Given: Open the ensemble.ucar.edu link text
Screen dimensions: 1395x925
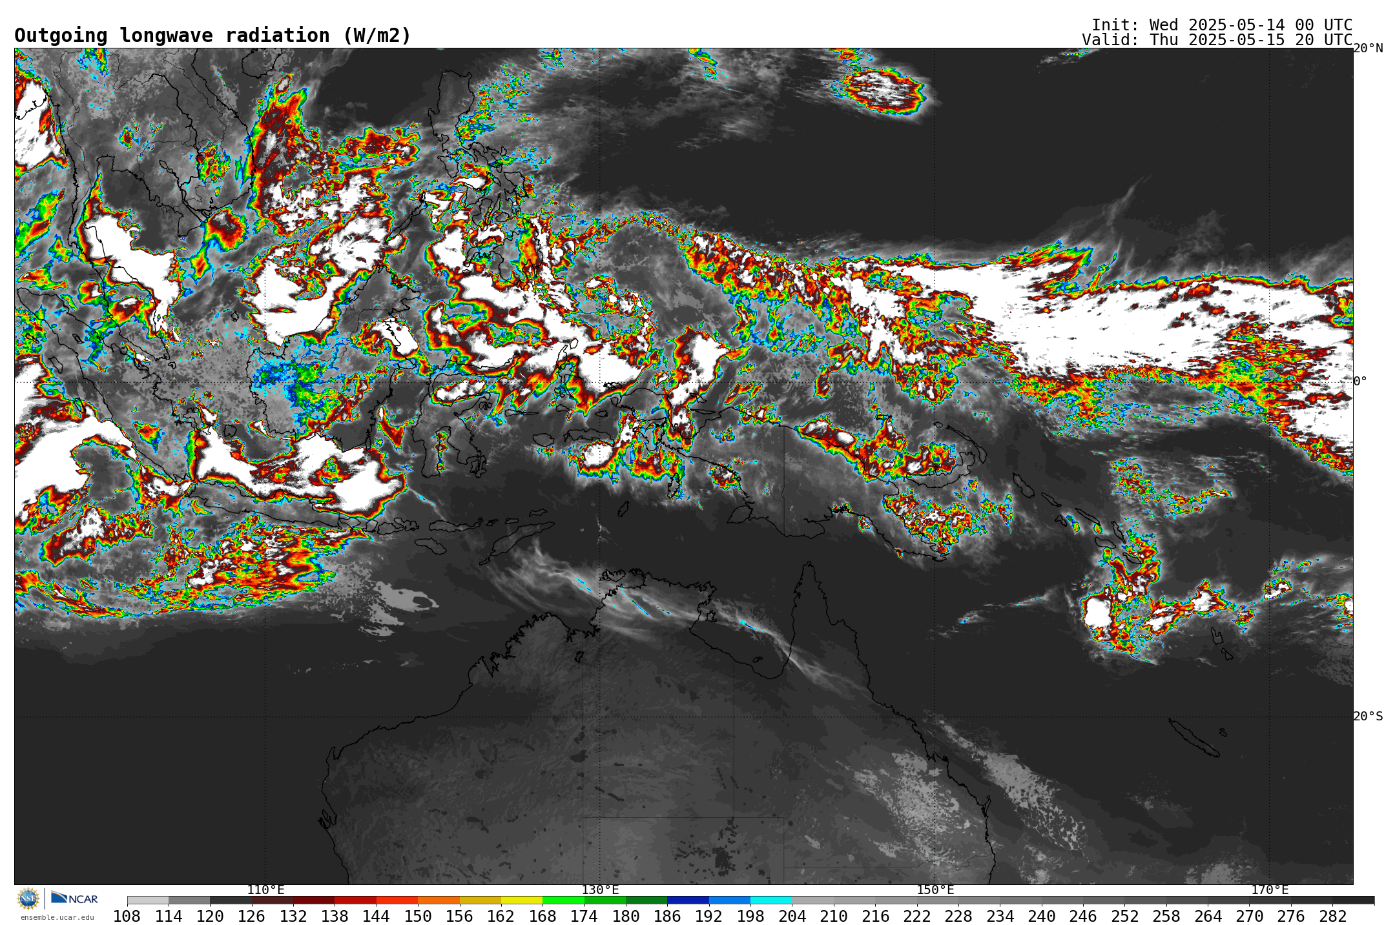Looking at the screenshot, I should [57, 917].
